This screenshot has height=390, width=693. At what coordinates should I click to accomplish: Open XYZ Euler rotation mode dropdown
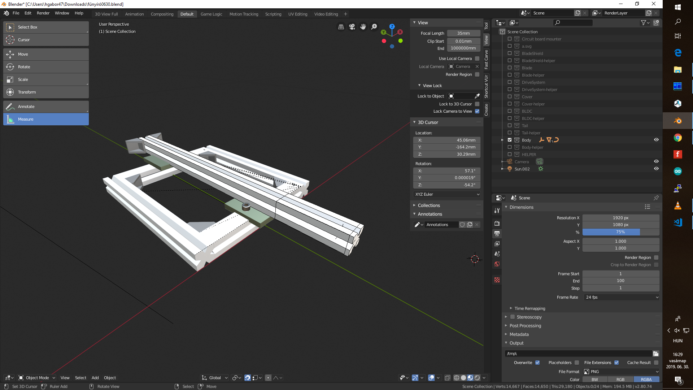tap(447, 194)
